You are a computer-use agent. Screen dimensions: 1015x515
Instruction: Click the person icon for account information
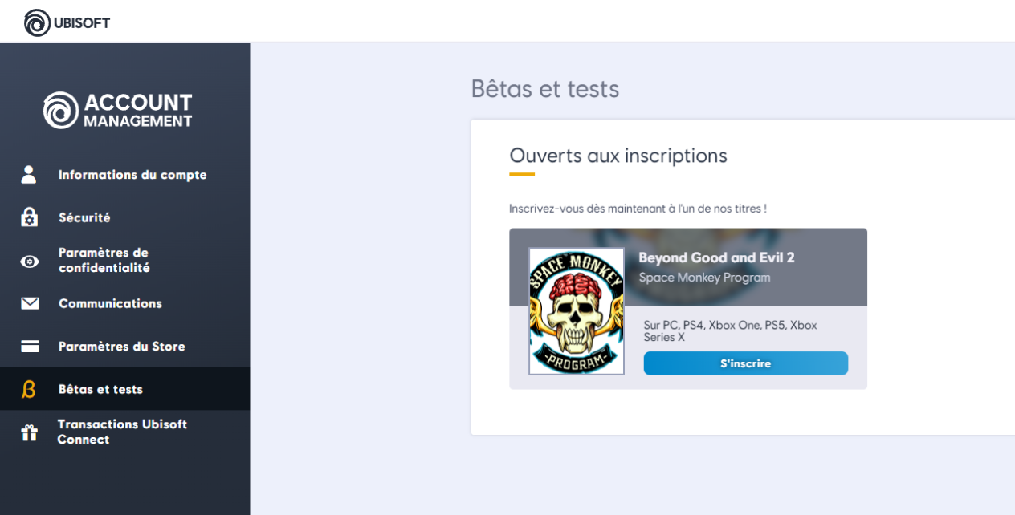click(30, 175)
